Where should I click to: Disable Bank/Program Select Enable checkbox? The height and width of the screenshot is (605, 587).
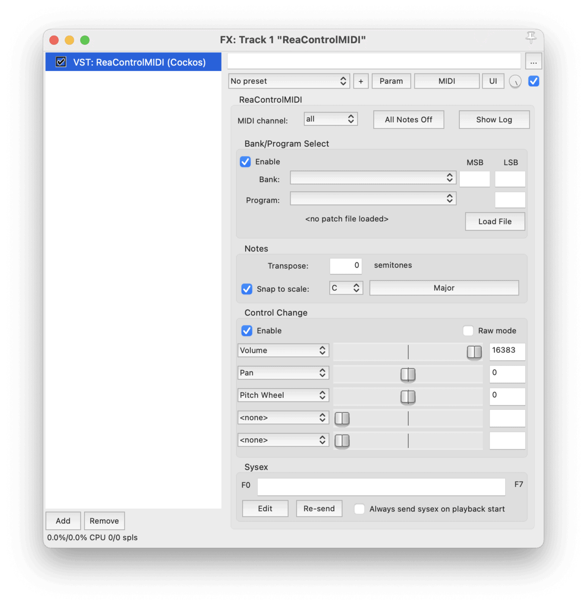click(246, 162)
